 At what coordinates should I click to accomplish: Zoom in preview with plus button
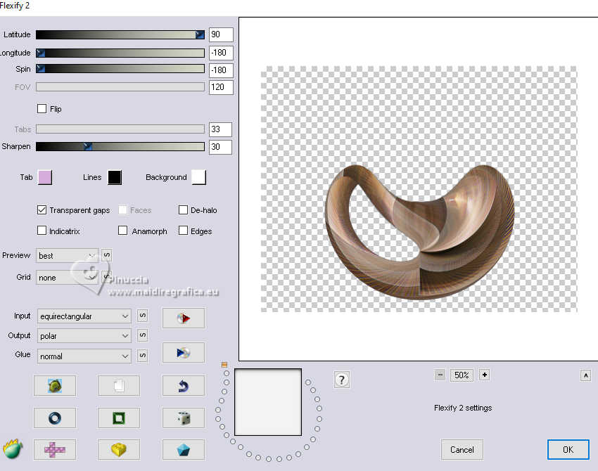484,375
